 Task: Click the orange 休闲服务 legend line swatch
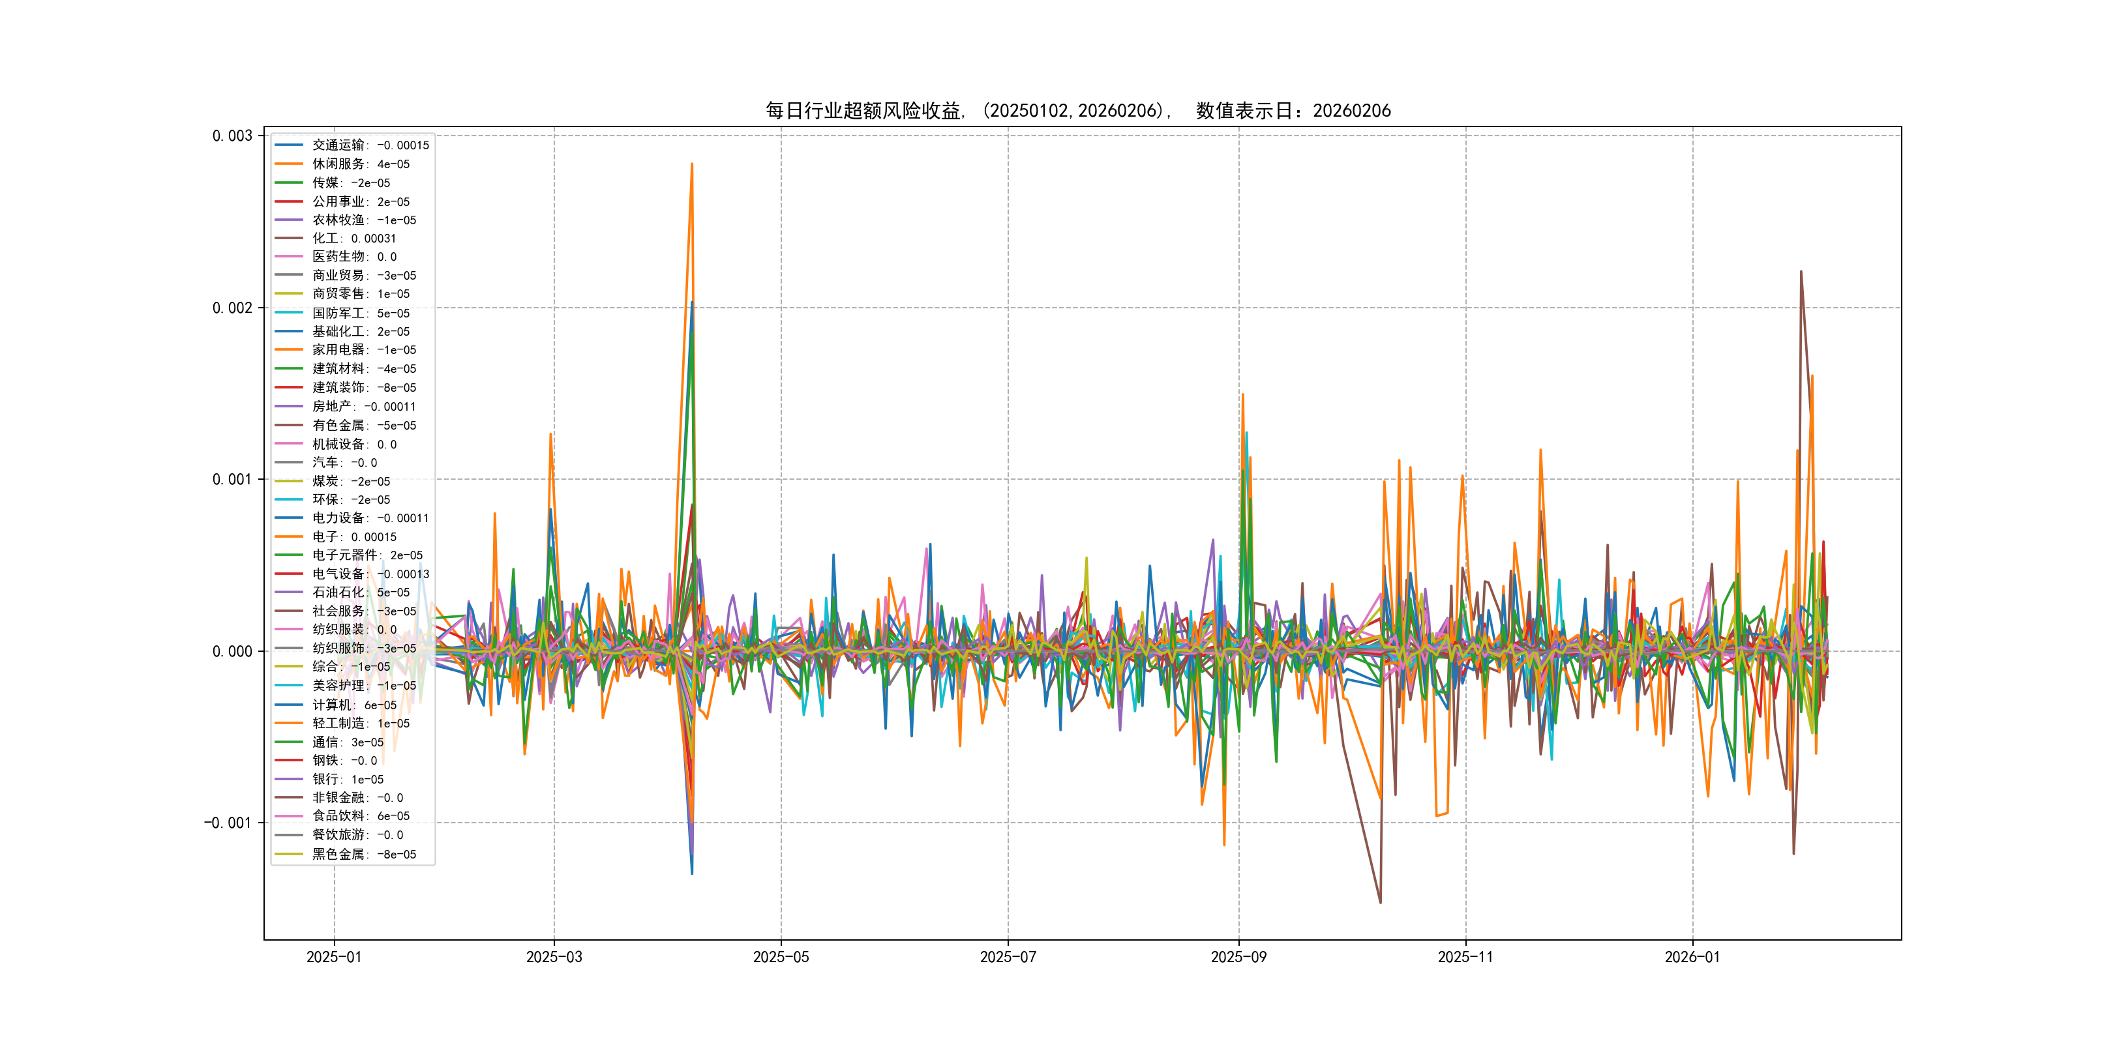tap(289, 164)
